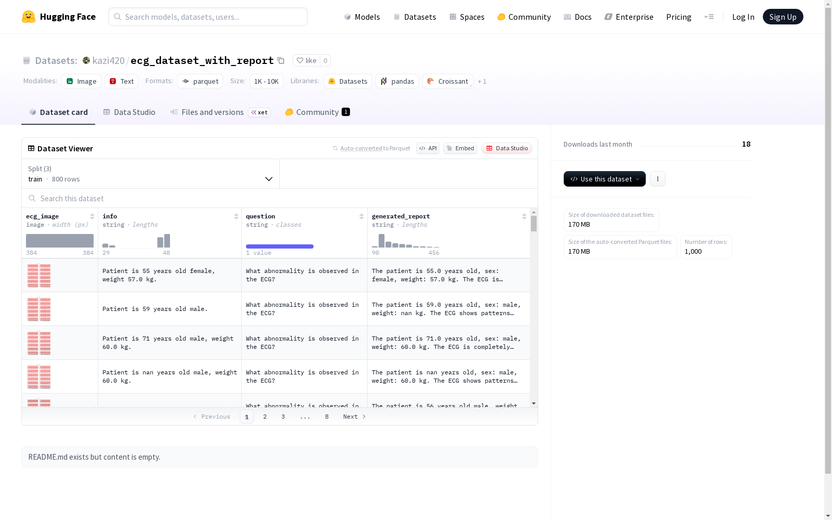
Task: Open Models in the top navigation
Action: coord(362,17)
